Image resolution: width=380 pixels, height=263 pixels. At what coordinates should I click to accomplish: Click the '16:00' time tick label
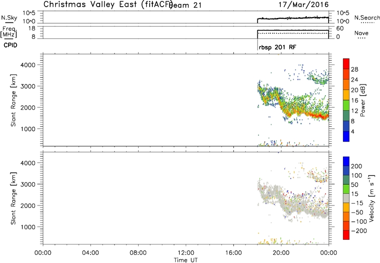tap(233, 253)
